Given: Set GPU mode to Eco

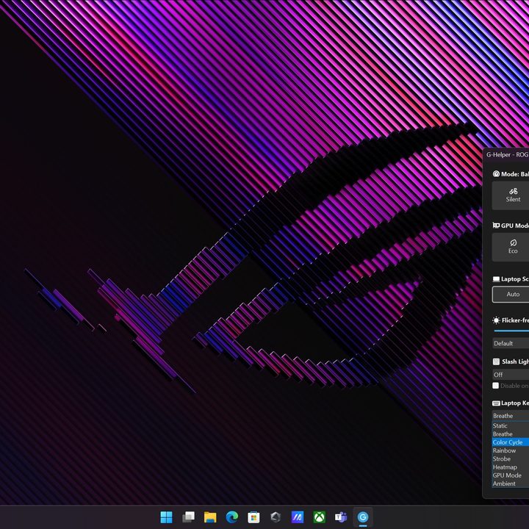Looking at the screenshot, I should click(x=511, y=247).
